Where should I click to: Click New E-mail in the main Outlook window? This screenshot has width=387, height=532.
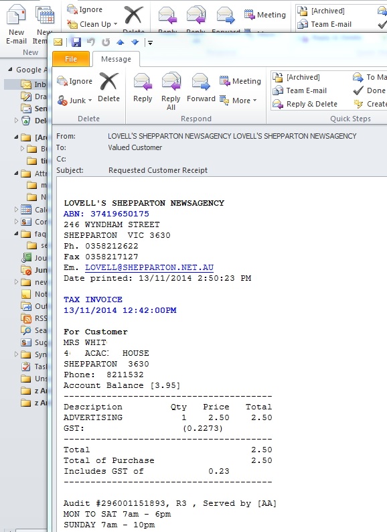[x=16, y=24]
